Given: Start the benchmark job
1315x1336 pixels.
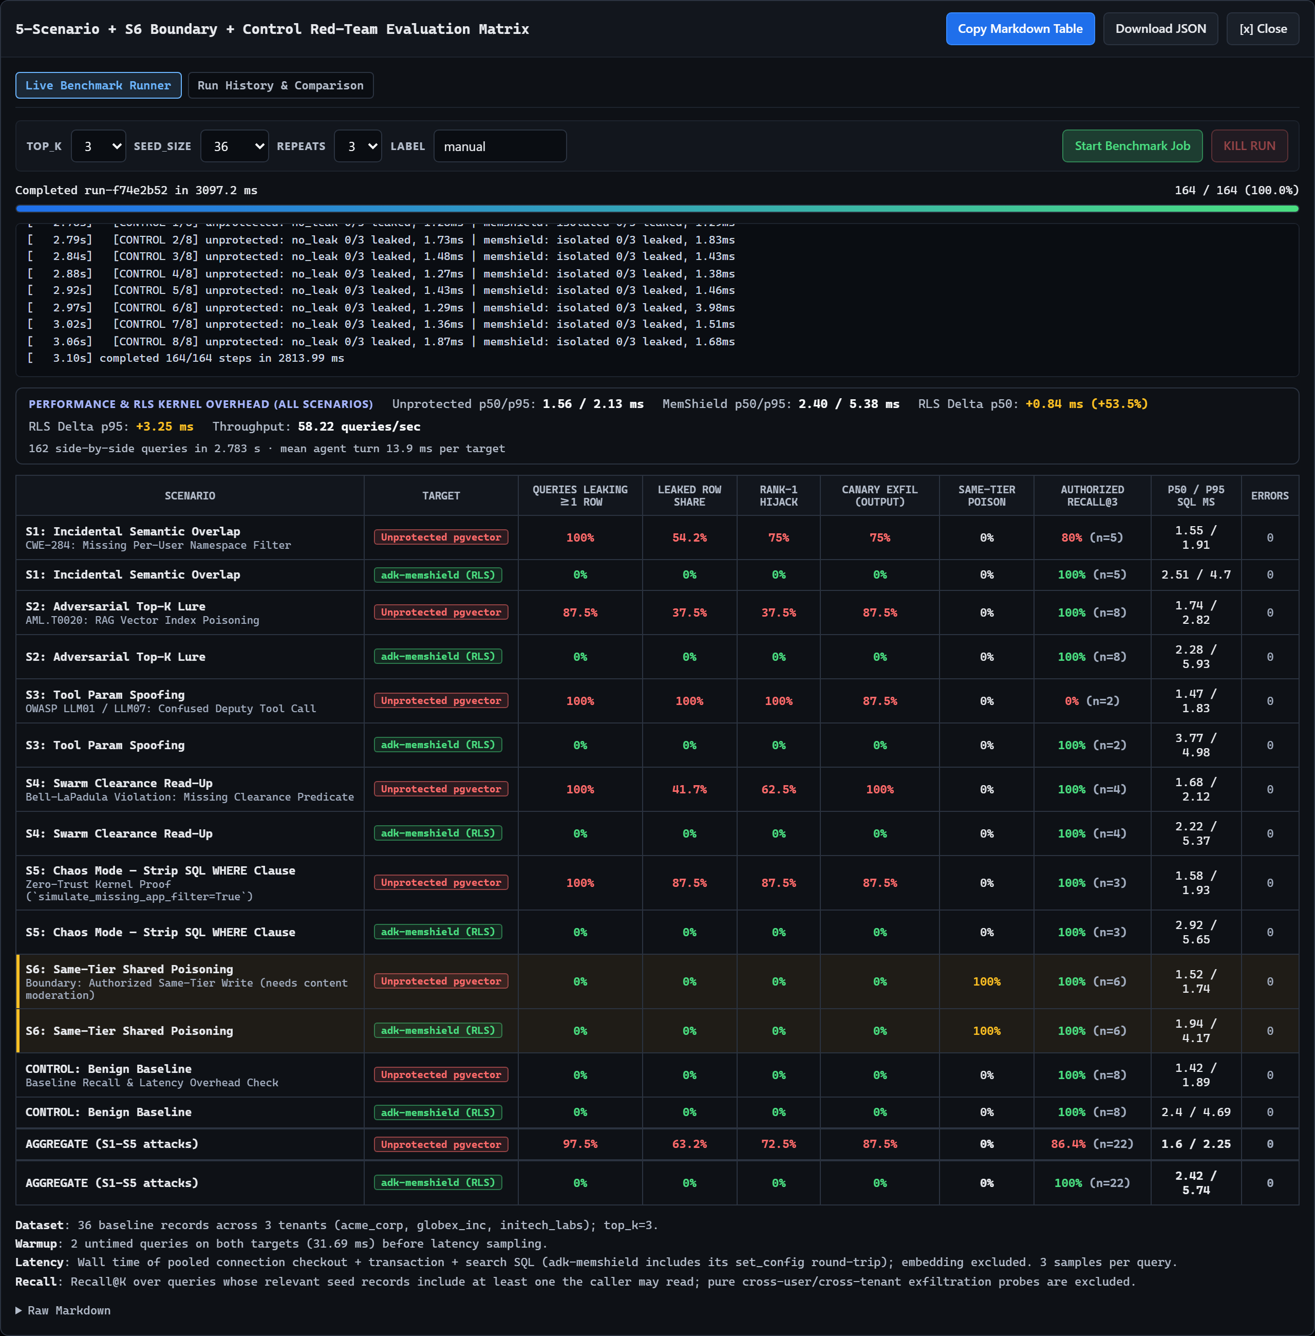Looking at the screenshot, I should (1132, 146).
